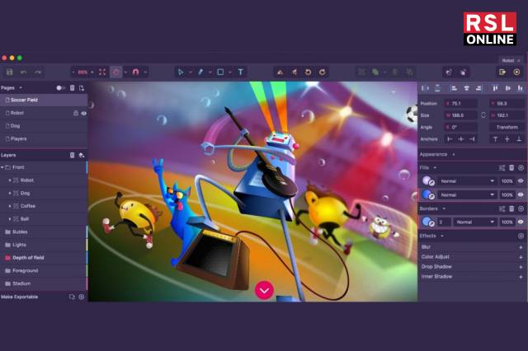Add a Color Adjust effect

point(521,257)
